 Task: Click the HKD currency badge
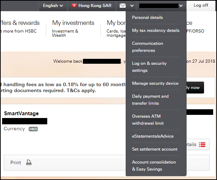click(33, 129)
